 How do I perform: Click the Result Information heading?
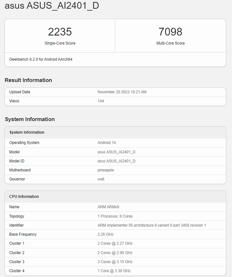[x=28, y=80]
